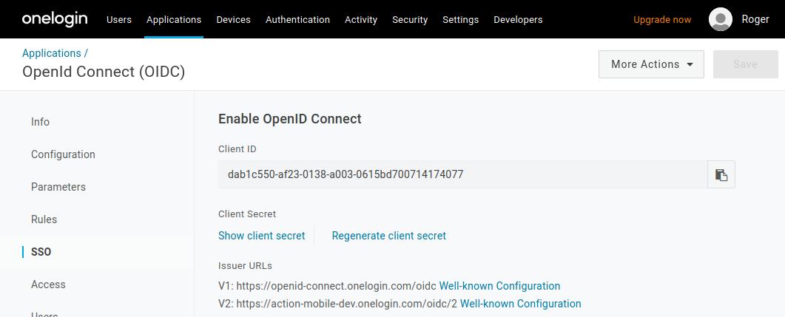Click into the Client ID field
Screen dimensions: 785x317
pos(462,174)
